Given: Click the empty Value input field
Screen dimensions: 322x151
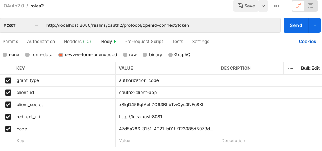Looking at the screenshot, I should (167, 141).
